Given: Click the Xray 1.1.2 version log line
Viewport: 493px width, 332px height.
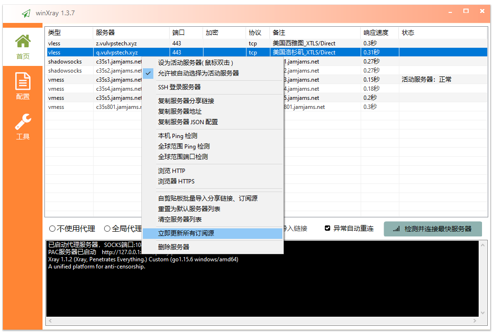Looking at the screenshot, I should tap(143, 259).
